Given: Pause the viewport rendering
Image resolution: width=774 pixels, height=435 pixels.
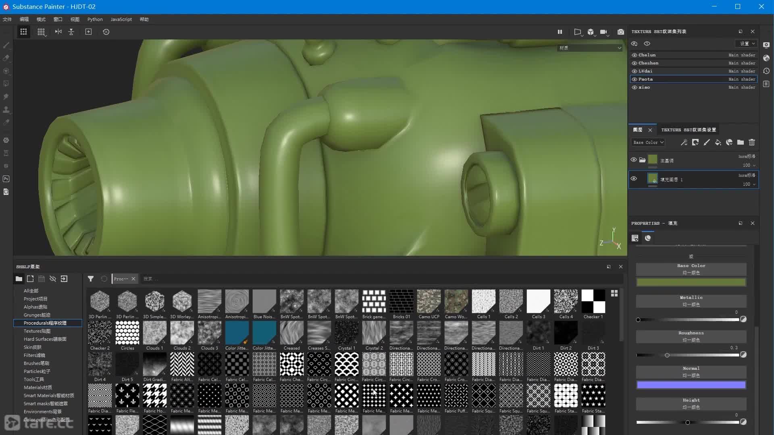Looking at the screenshot, I should (560, 32).
